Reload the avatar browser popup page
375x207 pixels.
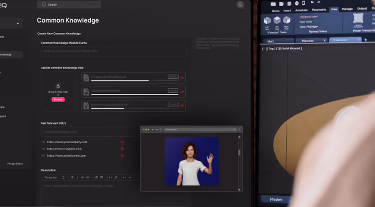click(x=161, y=130)
